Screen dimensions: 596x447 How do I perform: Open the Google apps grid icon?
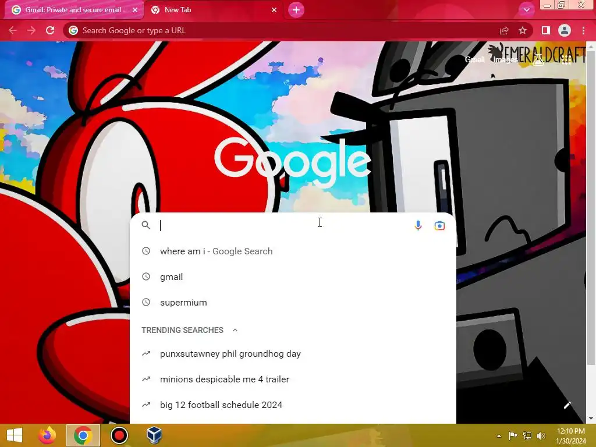tap(566, 60)
